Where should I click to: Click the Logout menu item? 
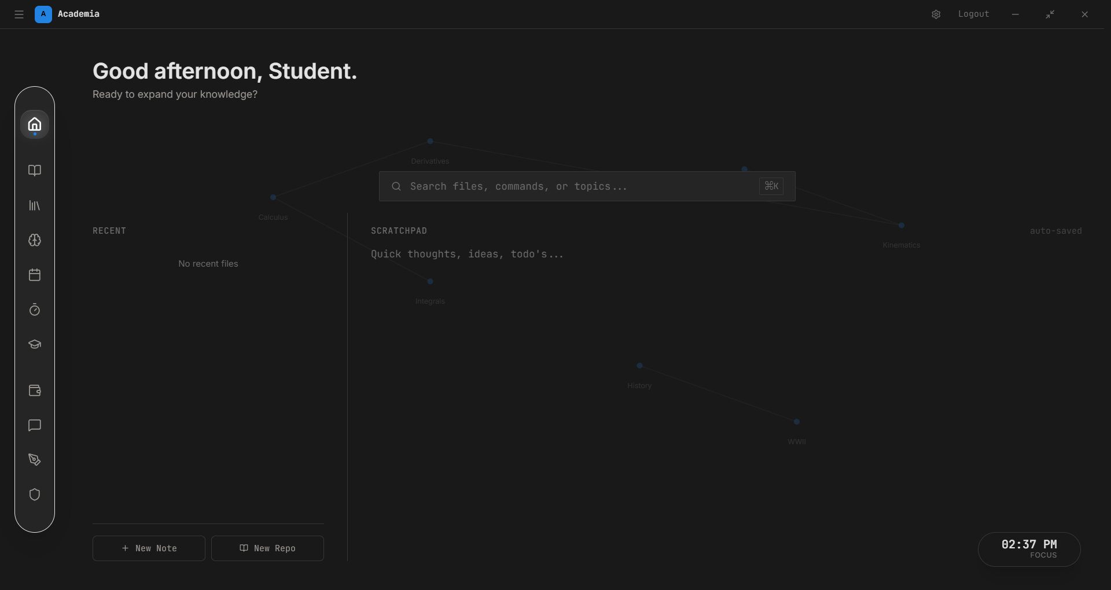click(973, 14)
